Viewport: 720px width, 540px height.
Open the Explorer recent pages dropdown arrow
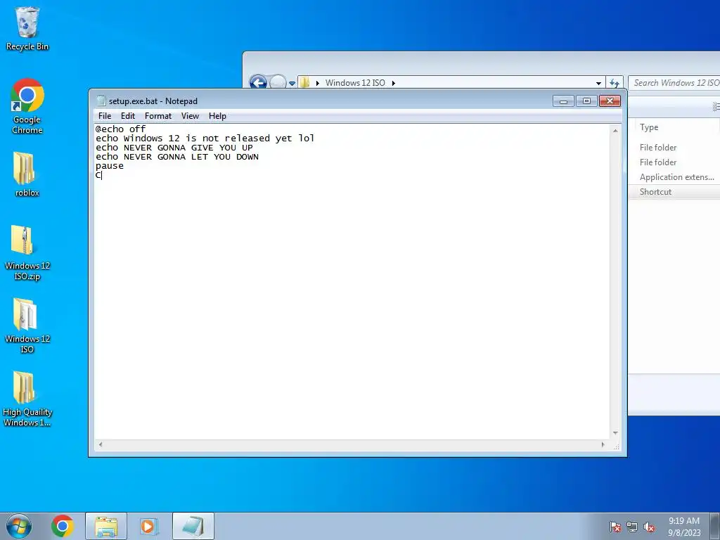[x=292, y=84]
